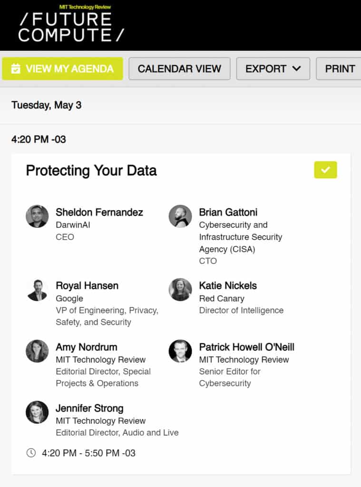
Task: Print the agenda
Action: 340,68
